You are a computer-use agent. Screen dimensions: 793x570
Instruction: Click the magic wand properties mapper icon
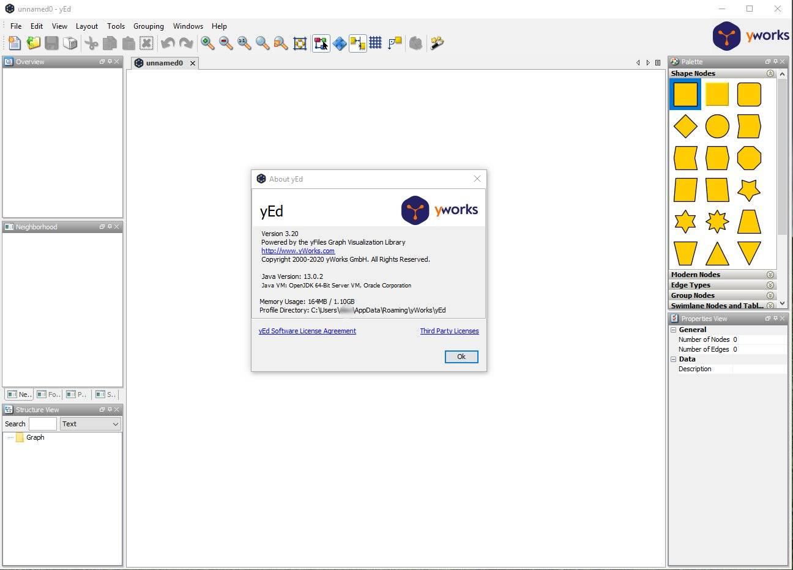437,43
